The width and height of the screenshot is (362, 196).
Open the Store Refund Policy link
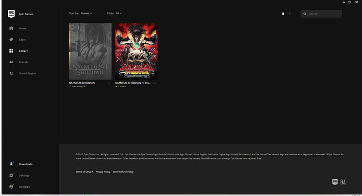pyautogui.click(x=123, y=171)
